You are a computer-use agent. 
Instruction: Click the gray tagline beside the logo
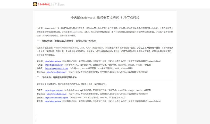[58, 4]
